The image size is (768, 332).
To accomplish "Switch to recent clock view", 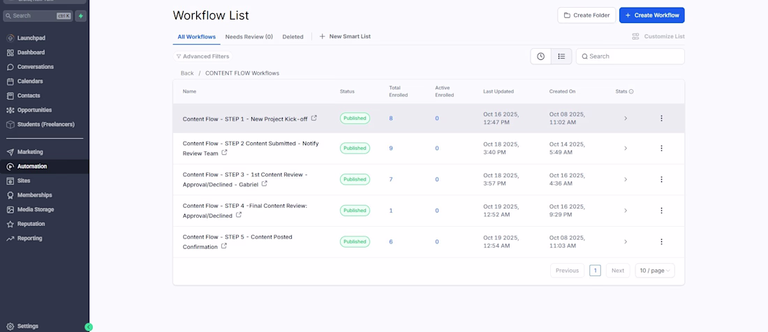I will pos(540,56).
